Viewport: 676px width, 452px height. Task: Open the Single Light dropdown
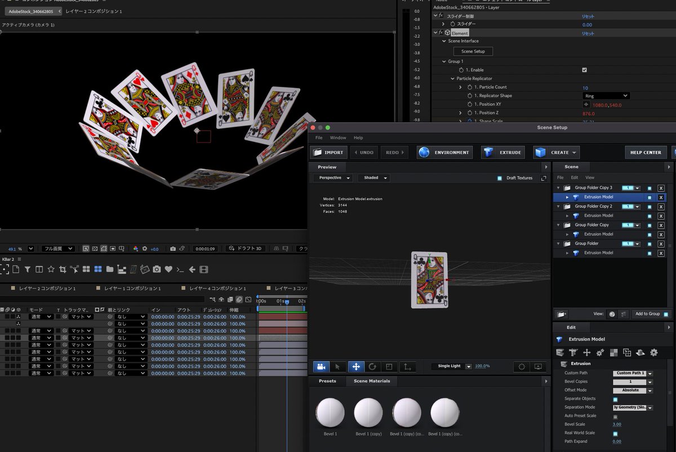pos(451,366)
